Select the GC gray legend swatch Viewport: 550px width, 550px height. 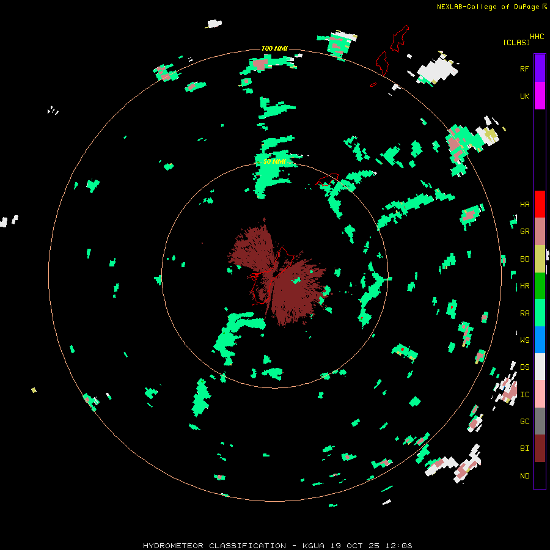tap(540, 421)
